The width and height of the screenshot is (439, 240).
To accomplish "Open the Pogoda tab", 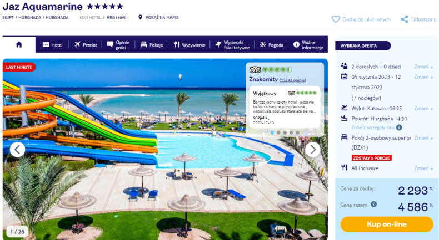I will coord(271,45).
